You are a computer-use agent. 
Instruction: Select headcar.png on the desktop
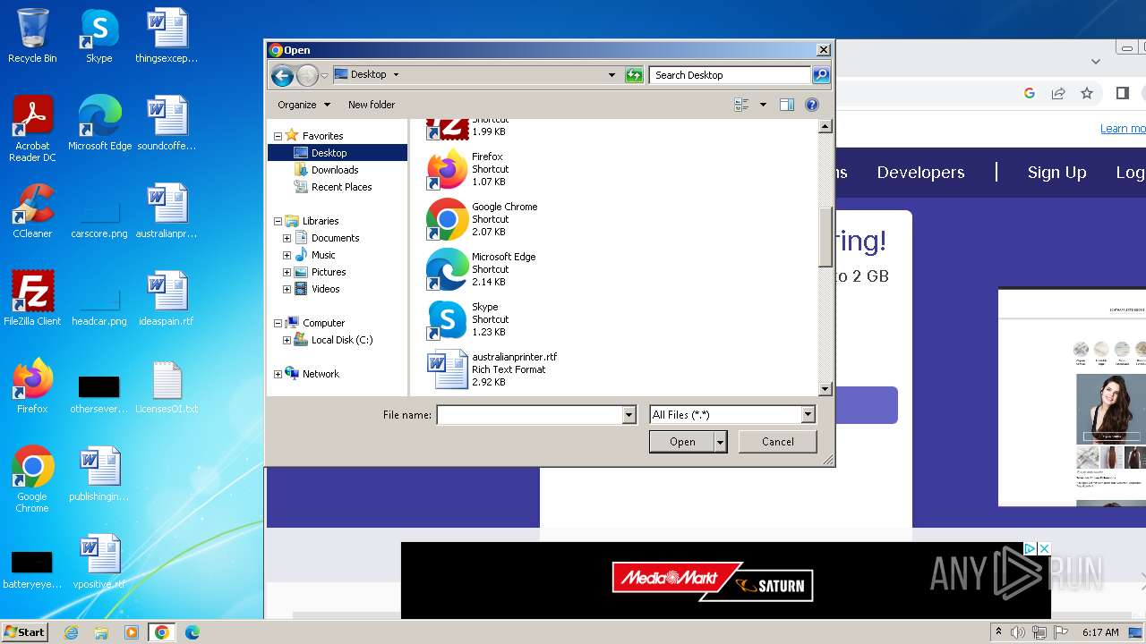[99, 305]
